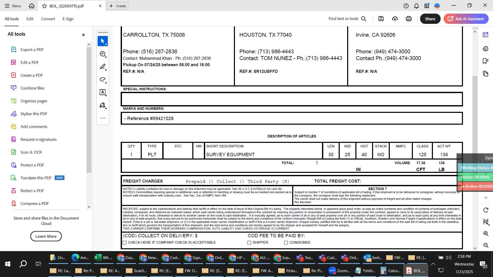Click the taskbar volume icon
Image resolution: width=493 pixels, height=277 pixels.
(449, 257)
